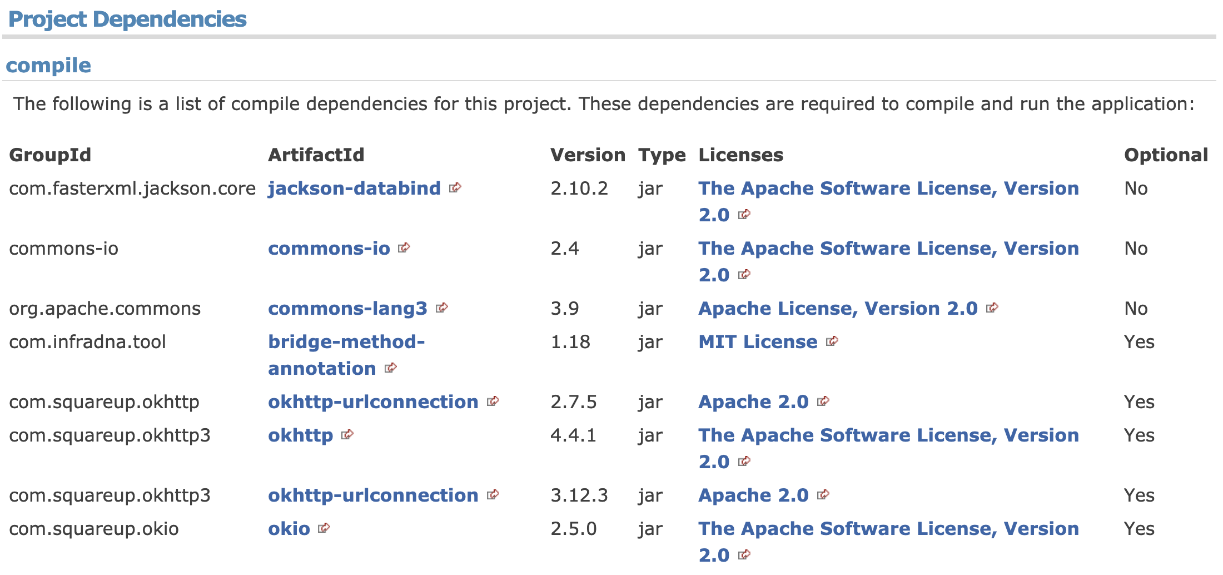
Task: Click the compile section heading
Action: click(x=48, y=66)
